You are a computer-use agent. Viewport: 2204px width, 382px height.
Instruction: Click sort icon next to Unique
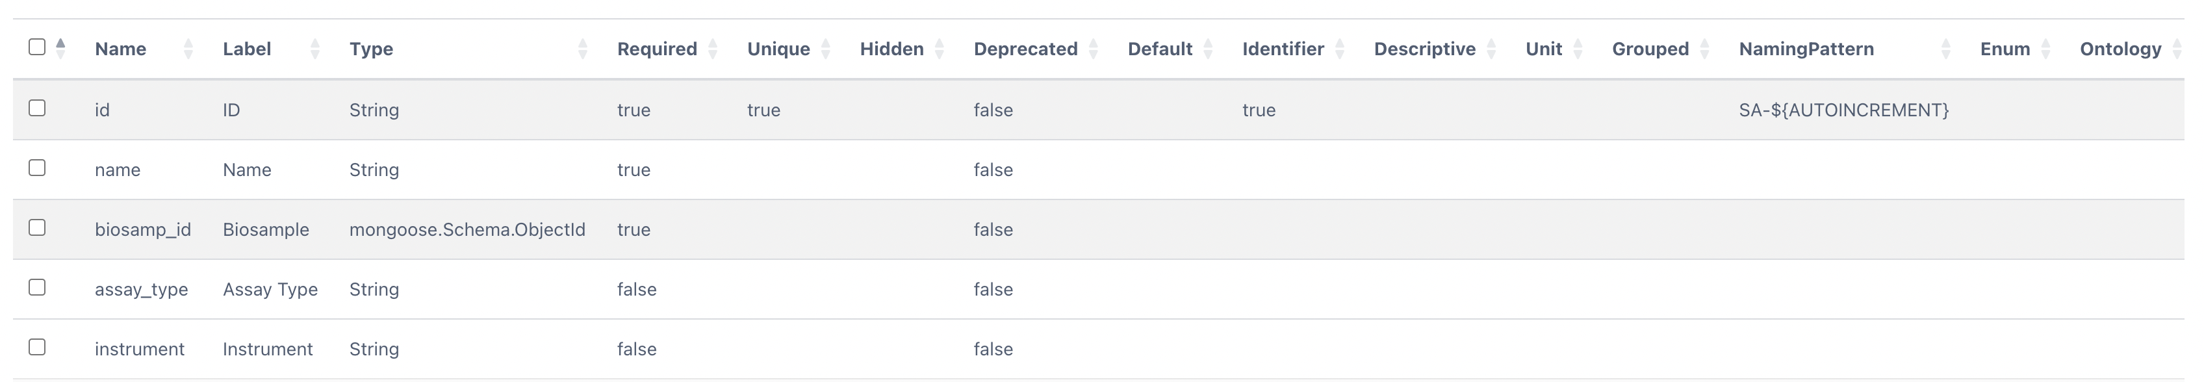tap(826, 49)
